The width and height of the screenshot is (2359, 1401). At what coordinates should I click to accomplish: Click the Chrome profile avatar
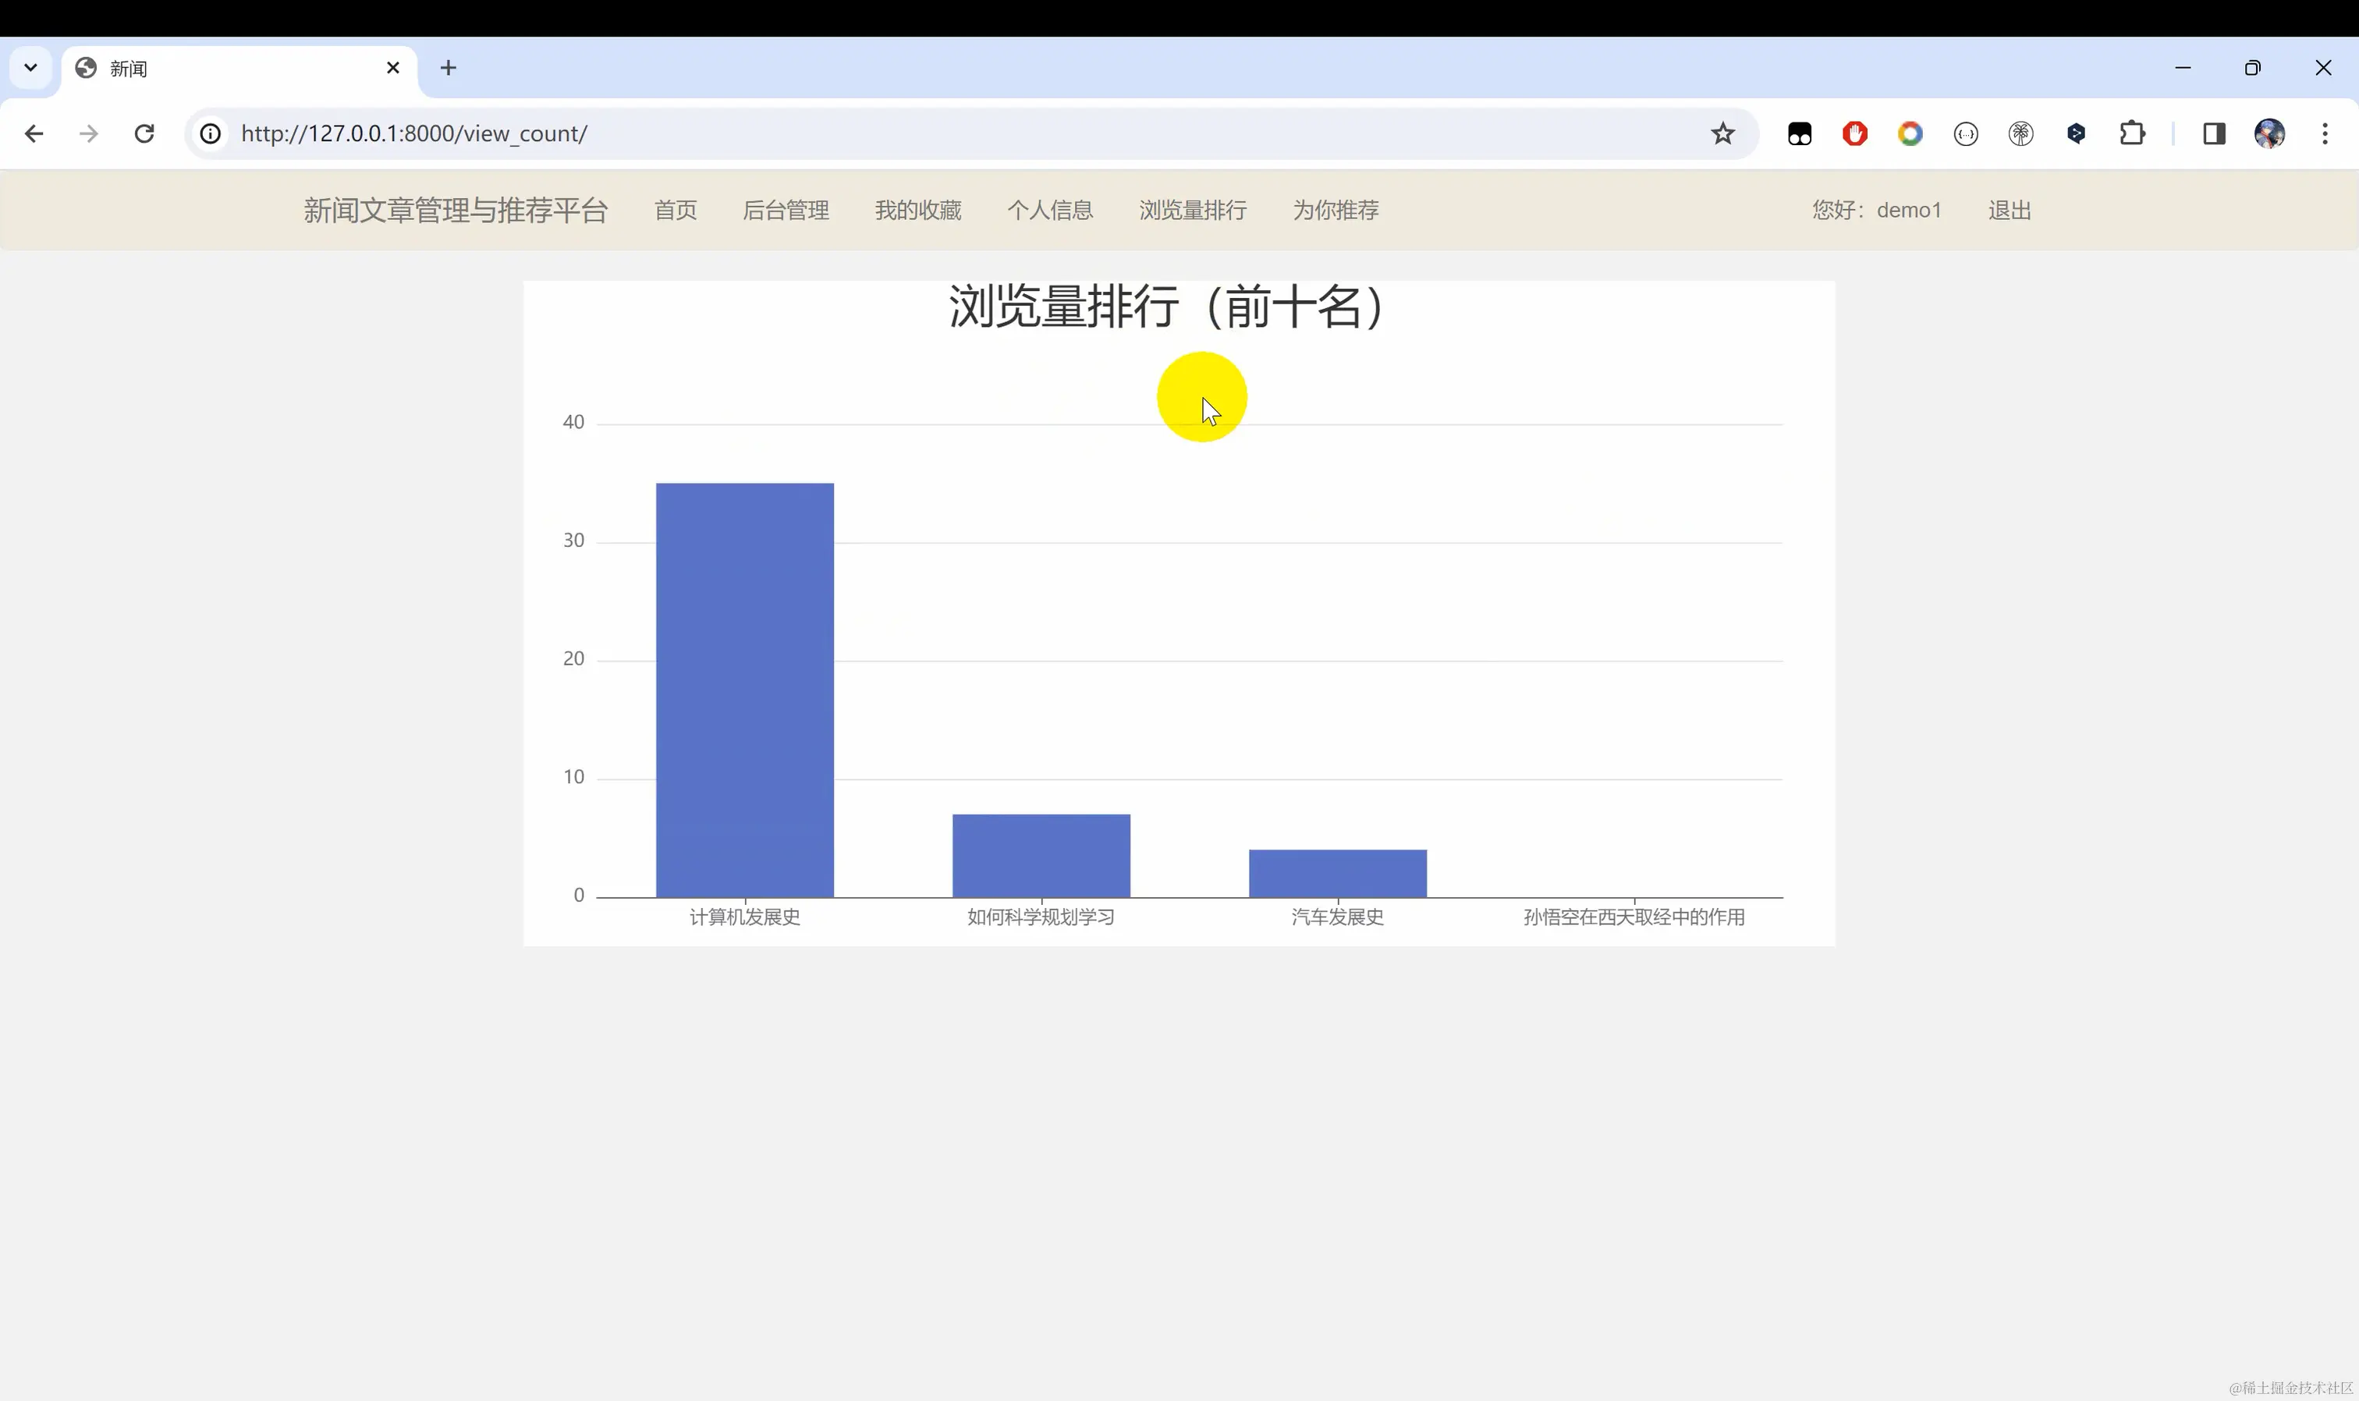[x=2269, y=134]
